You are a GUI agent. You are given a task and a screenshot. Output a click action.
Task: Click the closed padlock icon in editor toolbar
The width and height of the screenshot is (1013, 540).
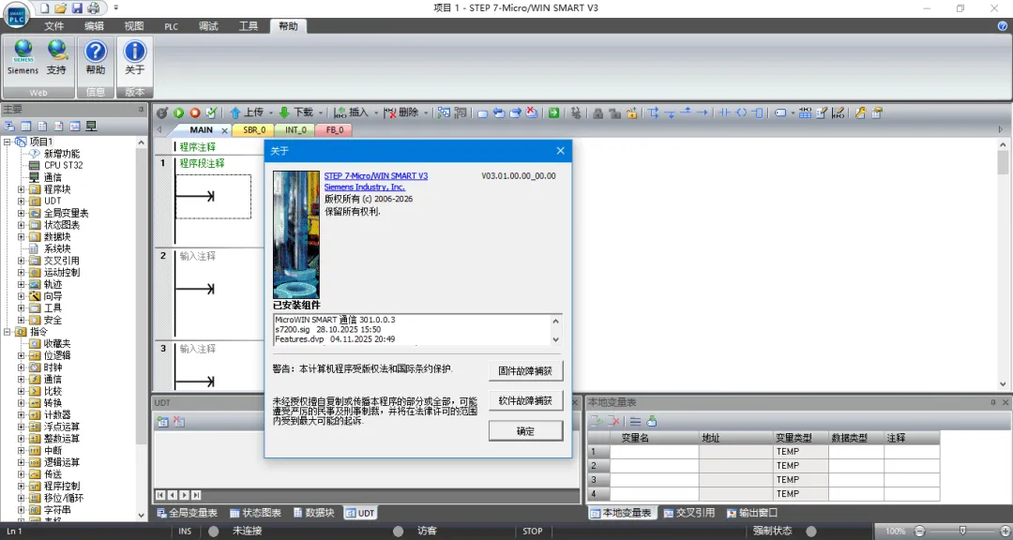click(x=597, y=112)
